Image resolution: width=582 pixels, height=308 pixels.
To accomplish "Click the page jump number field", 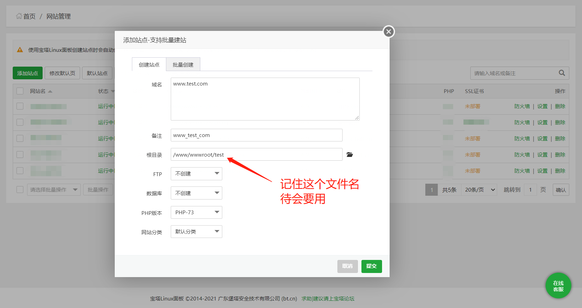I will (x=530, y=190).
